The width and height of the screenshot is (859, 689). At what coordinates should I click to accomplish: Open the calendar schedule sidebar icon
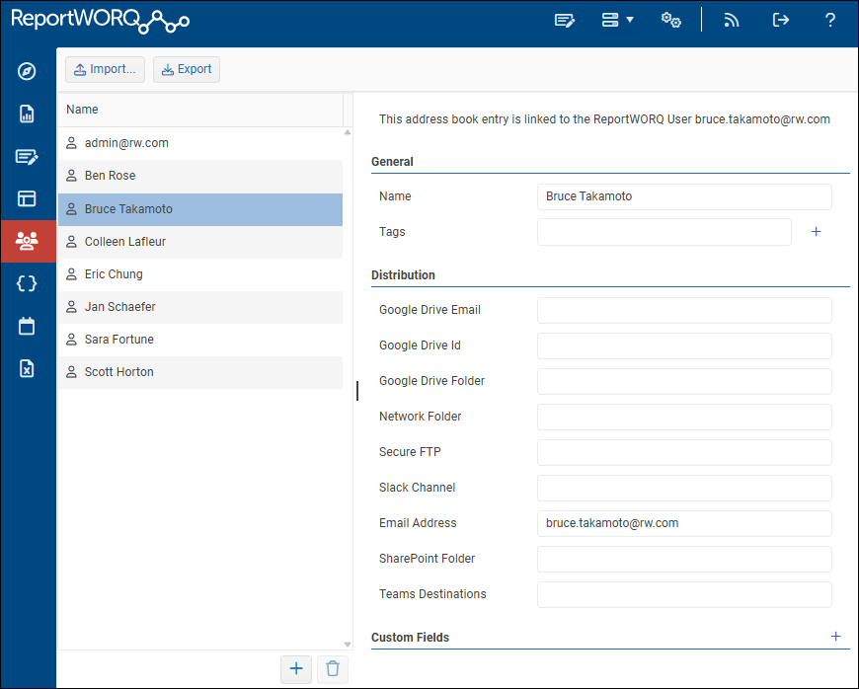27,326
